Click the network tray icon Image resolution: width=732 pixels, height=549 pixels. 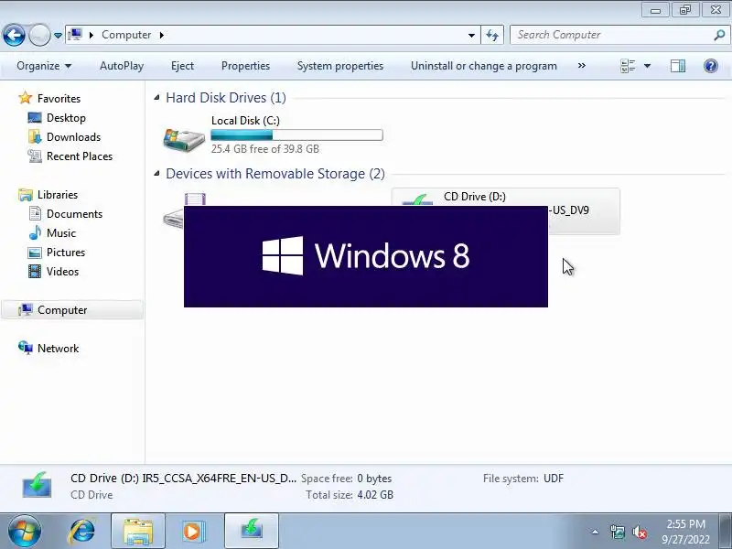point(617,532)
